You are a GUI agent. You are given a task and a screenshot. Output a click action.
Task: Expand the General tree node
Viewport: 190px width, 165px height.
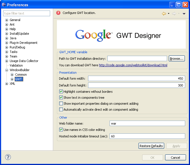[7, 20]
